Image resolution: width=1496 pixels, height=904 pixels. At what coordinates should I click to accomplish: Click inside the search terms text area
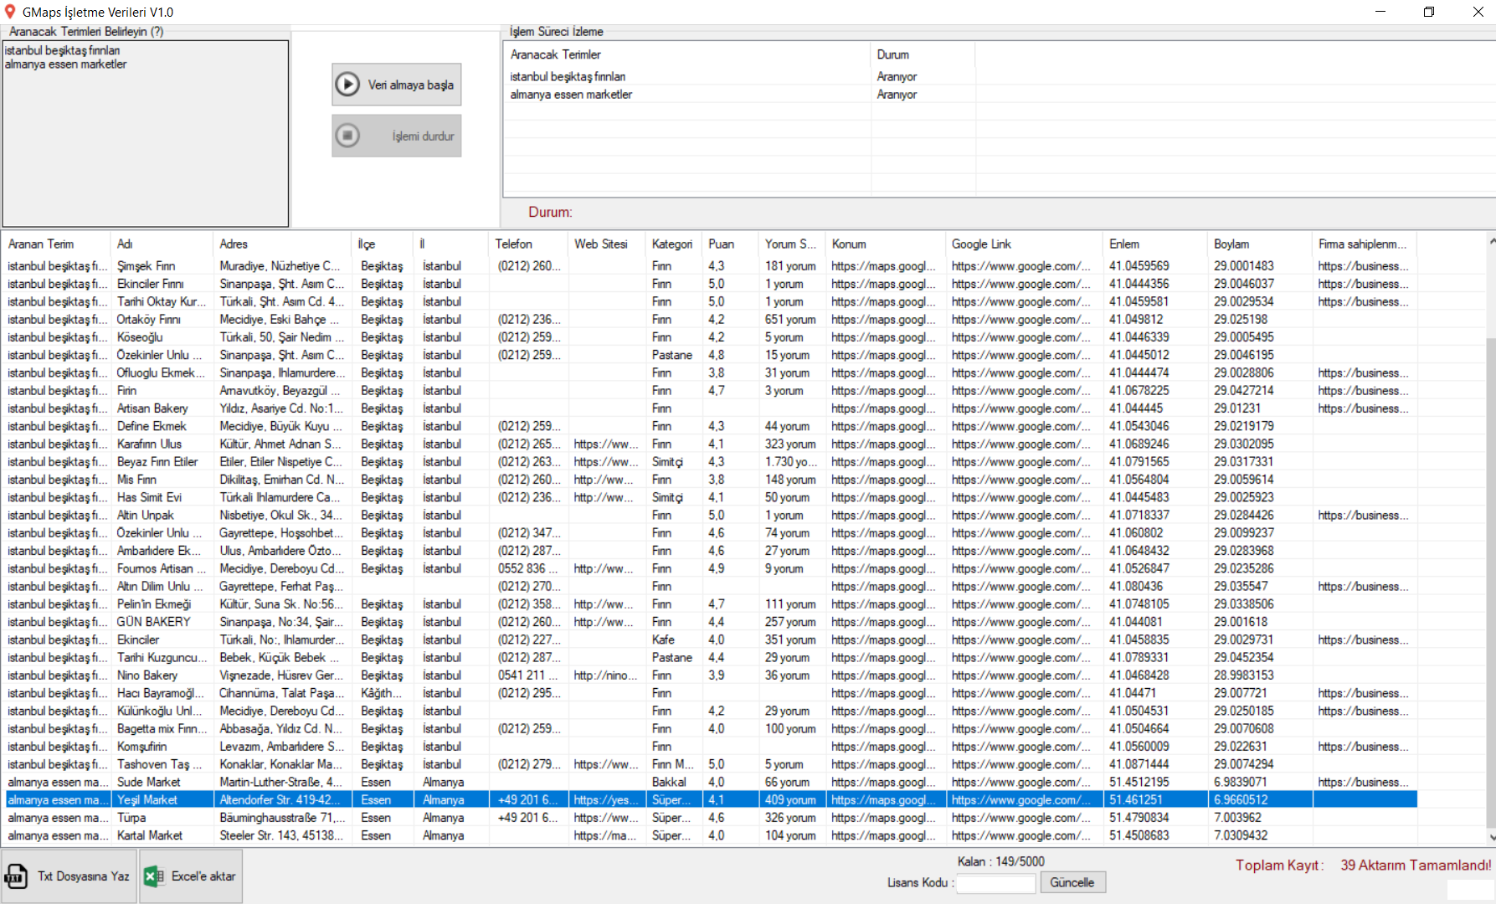tap(146, 134)
